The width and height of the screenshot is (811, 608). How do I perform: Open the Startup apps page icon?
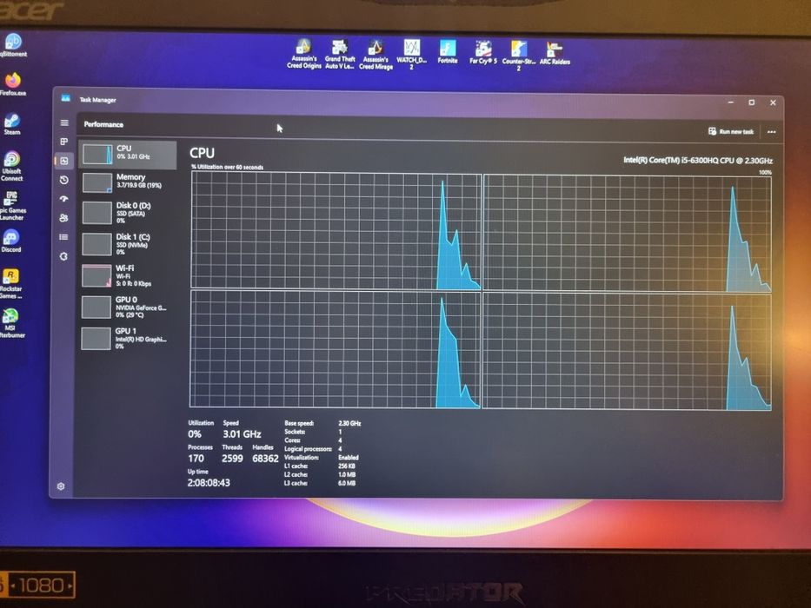[64, 199]
